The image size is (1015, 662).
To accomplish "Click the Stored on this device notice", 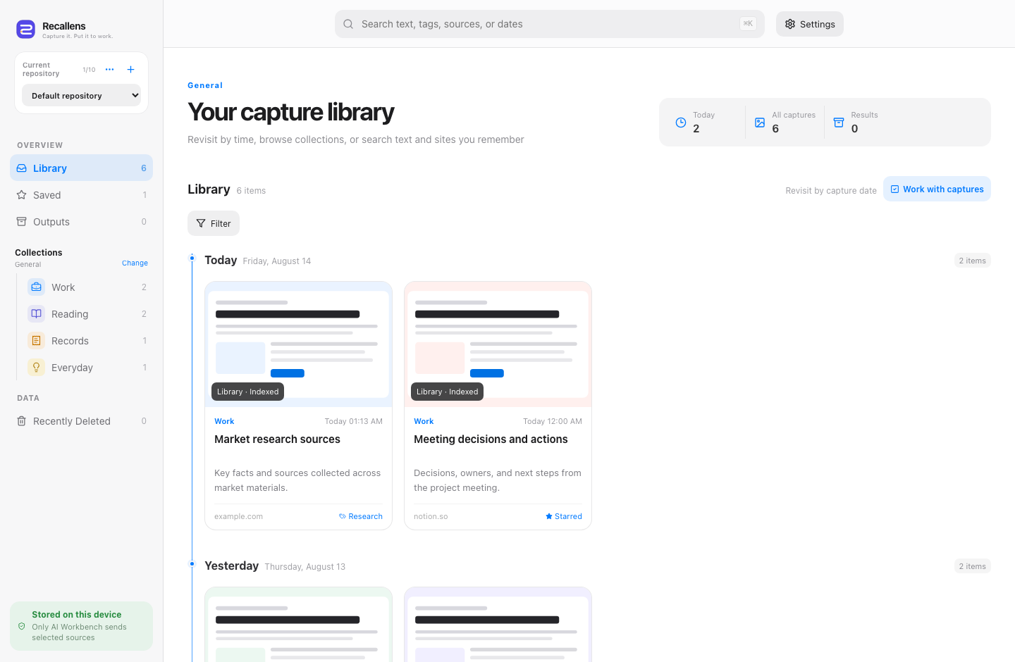I will (81, 626).
